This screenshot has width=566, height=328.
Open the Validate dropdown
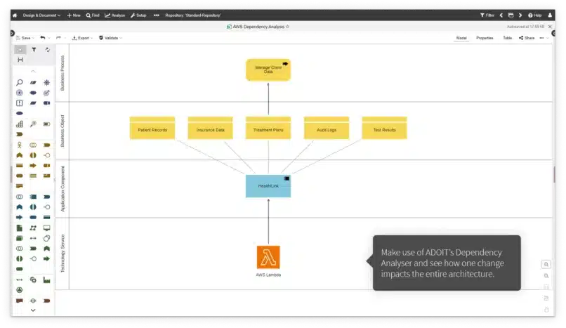coord(111,38)
